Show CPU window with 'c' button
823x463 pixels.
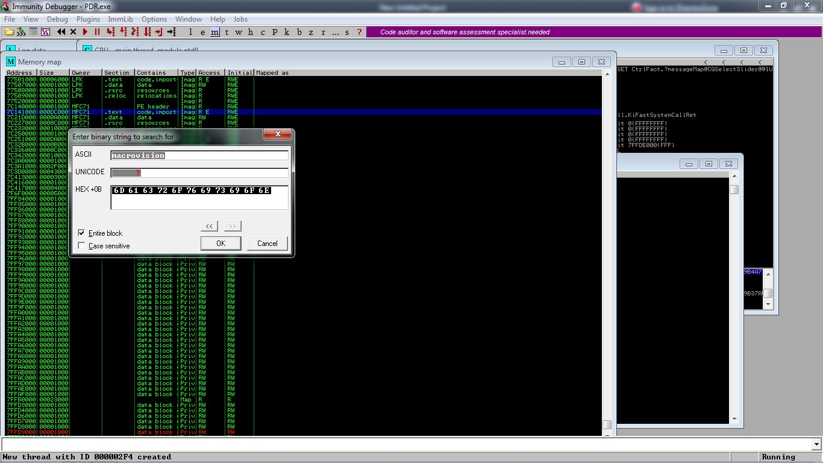(263, 32)
